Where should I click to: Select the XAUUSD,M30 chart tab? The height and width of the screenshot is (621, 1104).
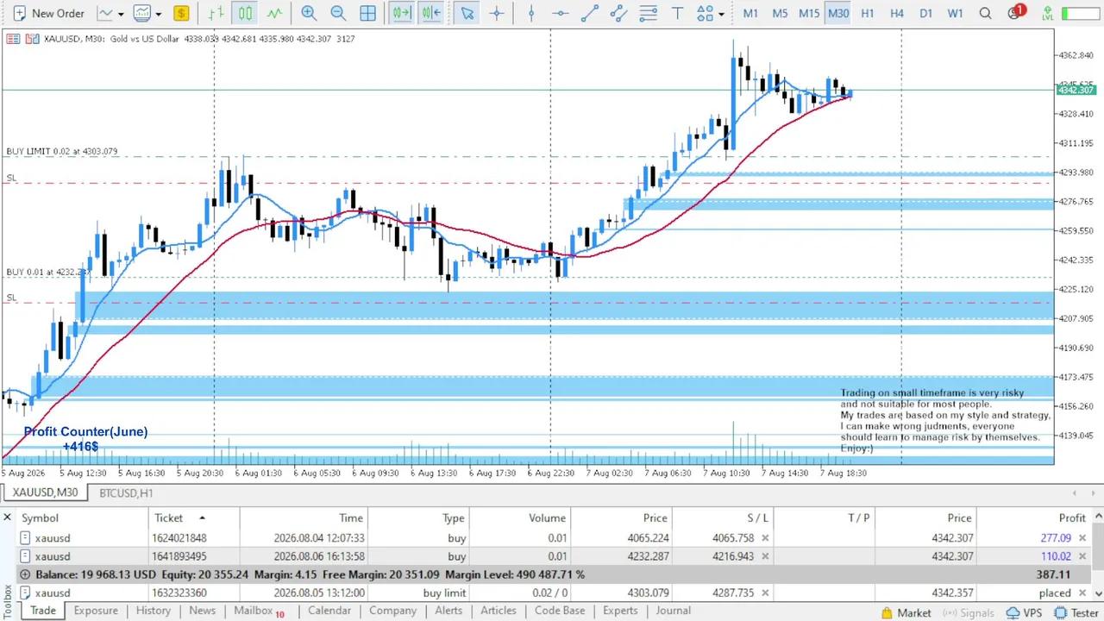click(x=45, y=492)
